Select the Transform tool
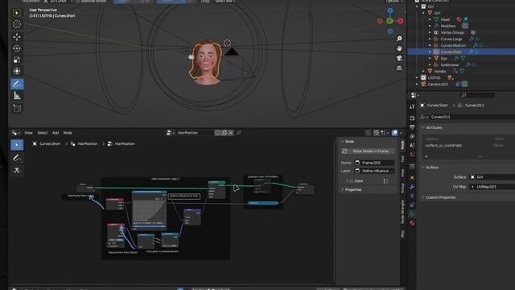Image resolution: width=515 pixels, height=290 pixels. pos(17,72)
